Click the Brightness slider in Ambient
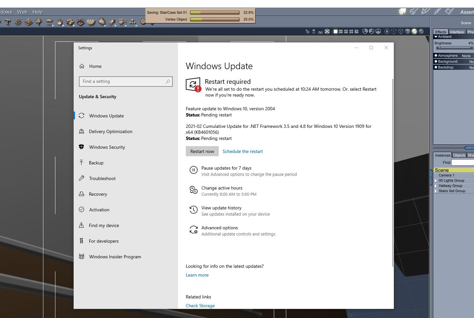 tap(454, 48)
